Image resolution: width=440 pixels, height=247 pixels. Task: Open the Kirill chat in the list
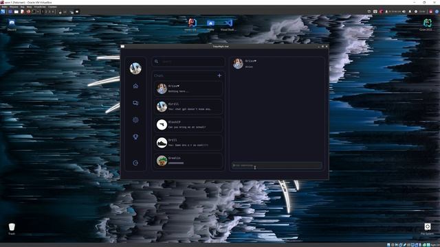pyautogui.click(x=188, y=106)
